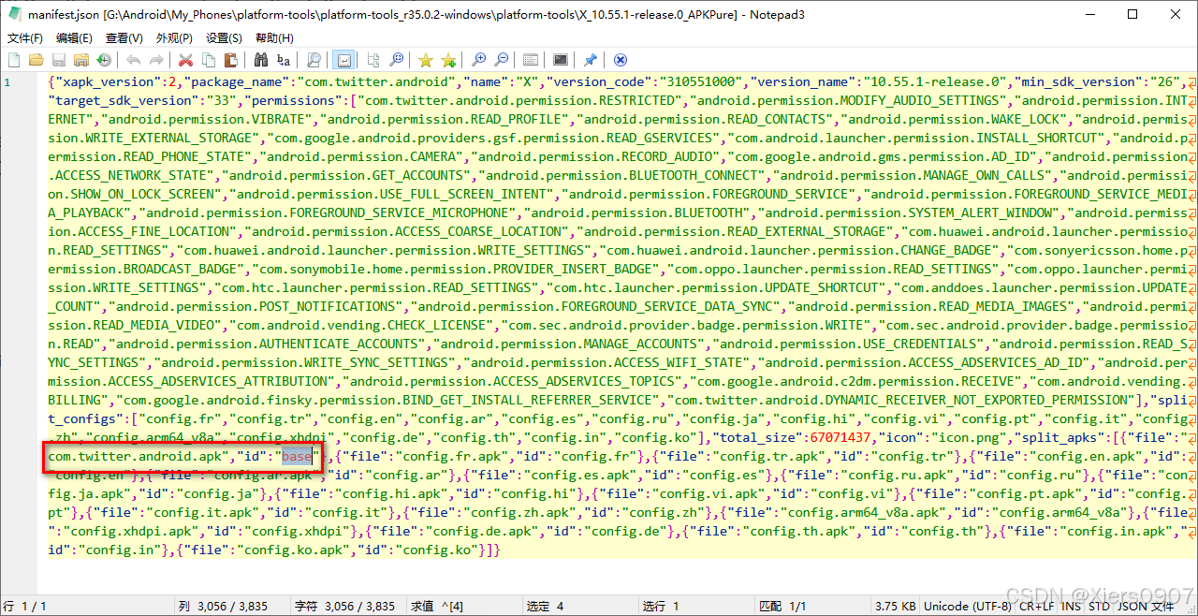Click the 选行 1 status entry
Viewport: 1198px width, 616px height.
coord(661,606)
